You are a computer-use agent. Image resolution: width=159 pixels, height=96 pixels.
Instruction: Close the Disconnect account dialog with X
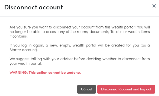(x=154, y=6)
